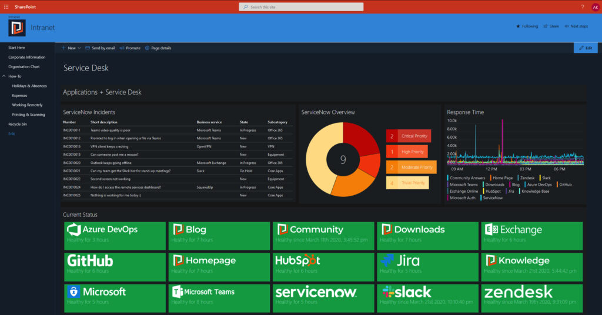The height and width of the screenshot is (315, 602).
Task: Click the Page details gear icon
Action: 147,48
